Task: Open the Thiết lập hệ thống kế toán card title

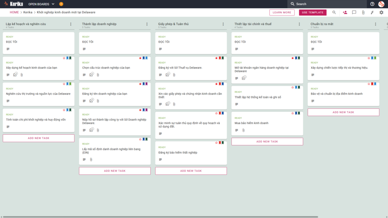Action: 258,97
